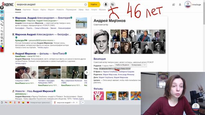
Task: Clear all drawings with the trash icon
Action: coord(2,34)
